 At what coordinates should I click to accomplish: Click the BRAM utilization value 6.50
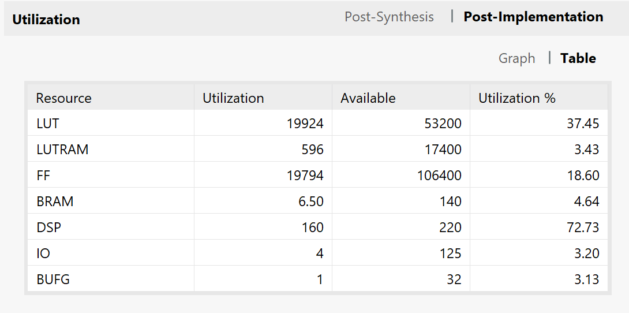coord(309,202)
